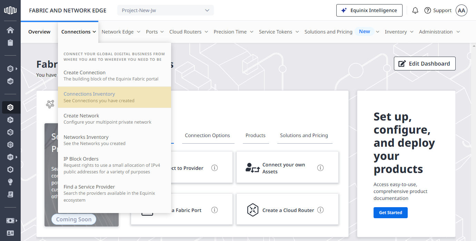Open the hexagon clock icon in the sidebar
The image size is (476, 241).
click(10, 170)
